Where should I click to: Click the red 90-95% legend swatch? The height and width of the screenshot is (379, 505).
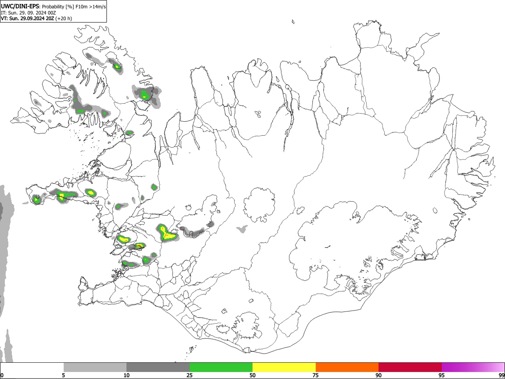[x=410, y=367]
